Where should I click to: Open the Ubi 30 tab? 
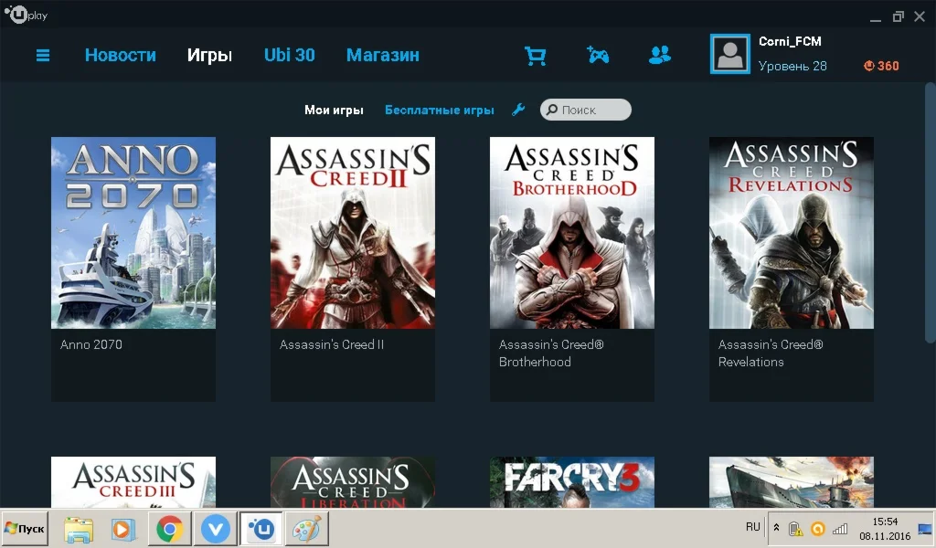point(289,56)
